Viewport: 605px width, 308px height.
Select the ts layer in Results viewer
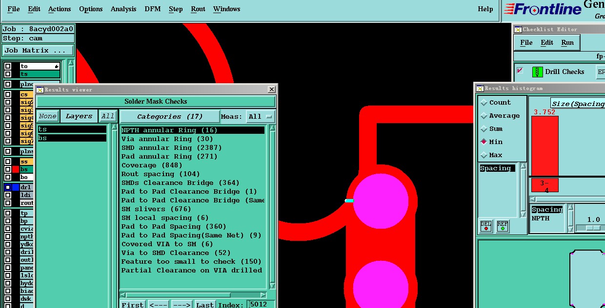coord(72,129)
